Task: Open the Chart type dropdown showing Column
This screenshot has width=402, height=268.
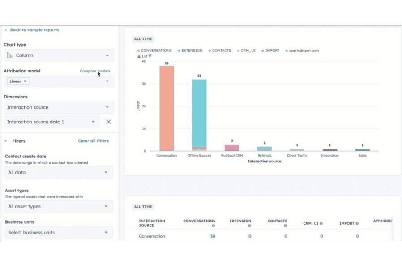Action: [x=59, y=55]
